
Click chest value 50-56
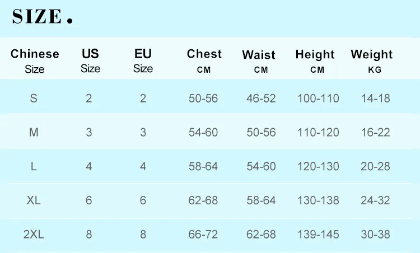(203, 99)
